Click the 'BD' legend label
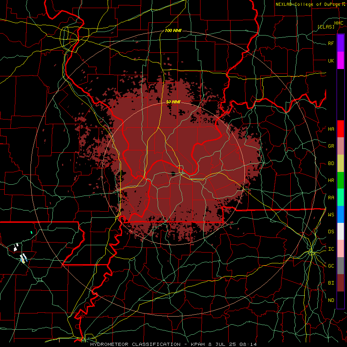Screen dimensions: 347x347 click(x=331, y=163)
